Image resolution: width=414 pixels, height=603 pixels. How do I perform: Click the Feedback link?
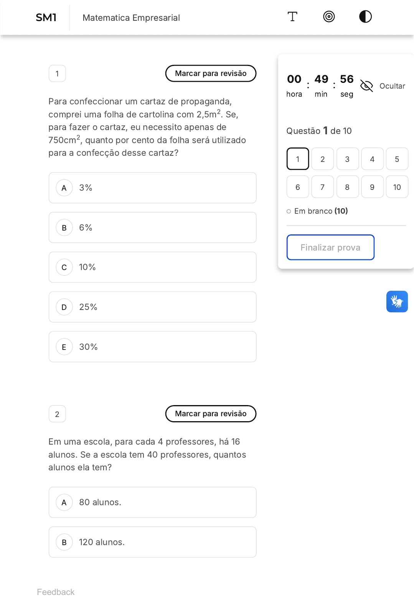pos(56,592)
